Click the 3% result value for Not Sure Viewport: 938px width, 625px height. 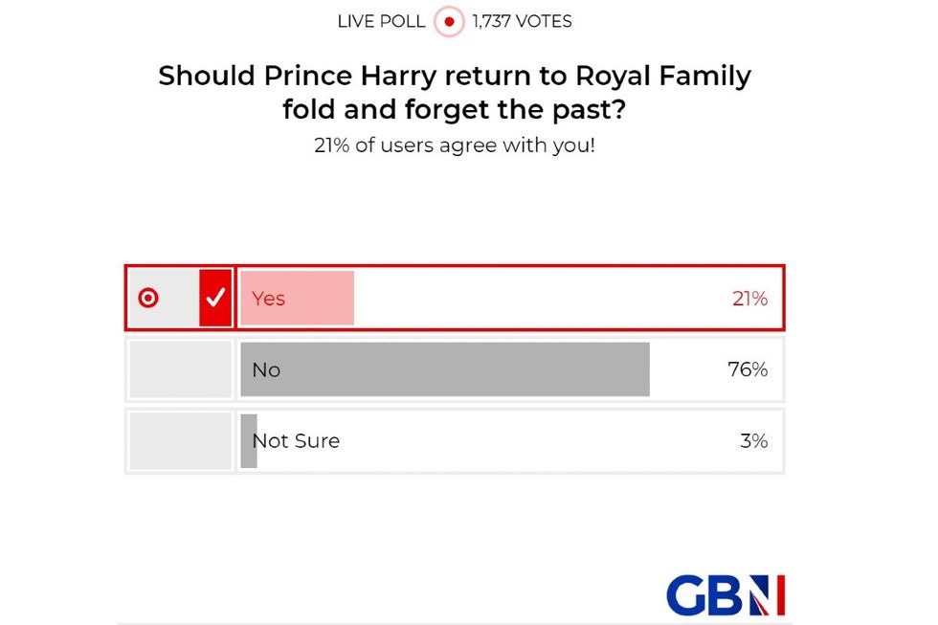756,440
